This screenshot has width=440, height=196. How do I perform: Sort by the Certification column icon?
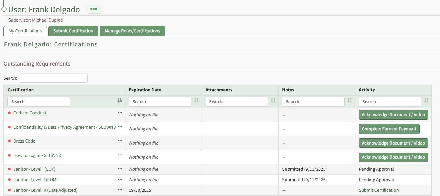click(x=120, y=100)
